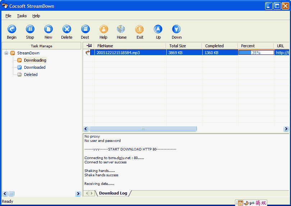Select the Deleted tree item label
Screen dimensions: 291x206
[x=31, y=75]
